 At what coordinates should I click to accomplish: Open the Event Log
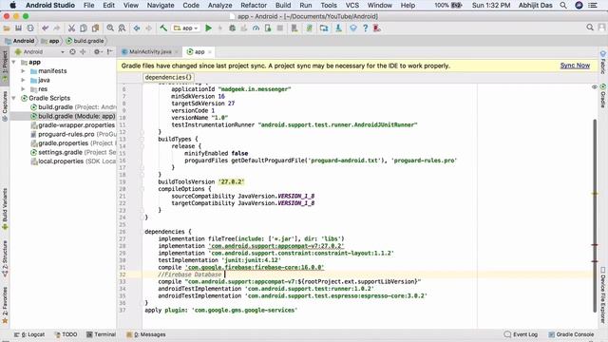(521, 334)
